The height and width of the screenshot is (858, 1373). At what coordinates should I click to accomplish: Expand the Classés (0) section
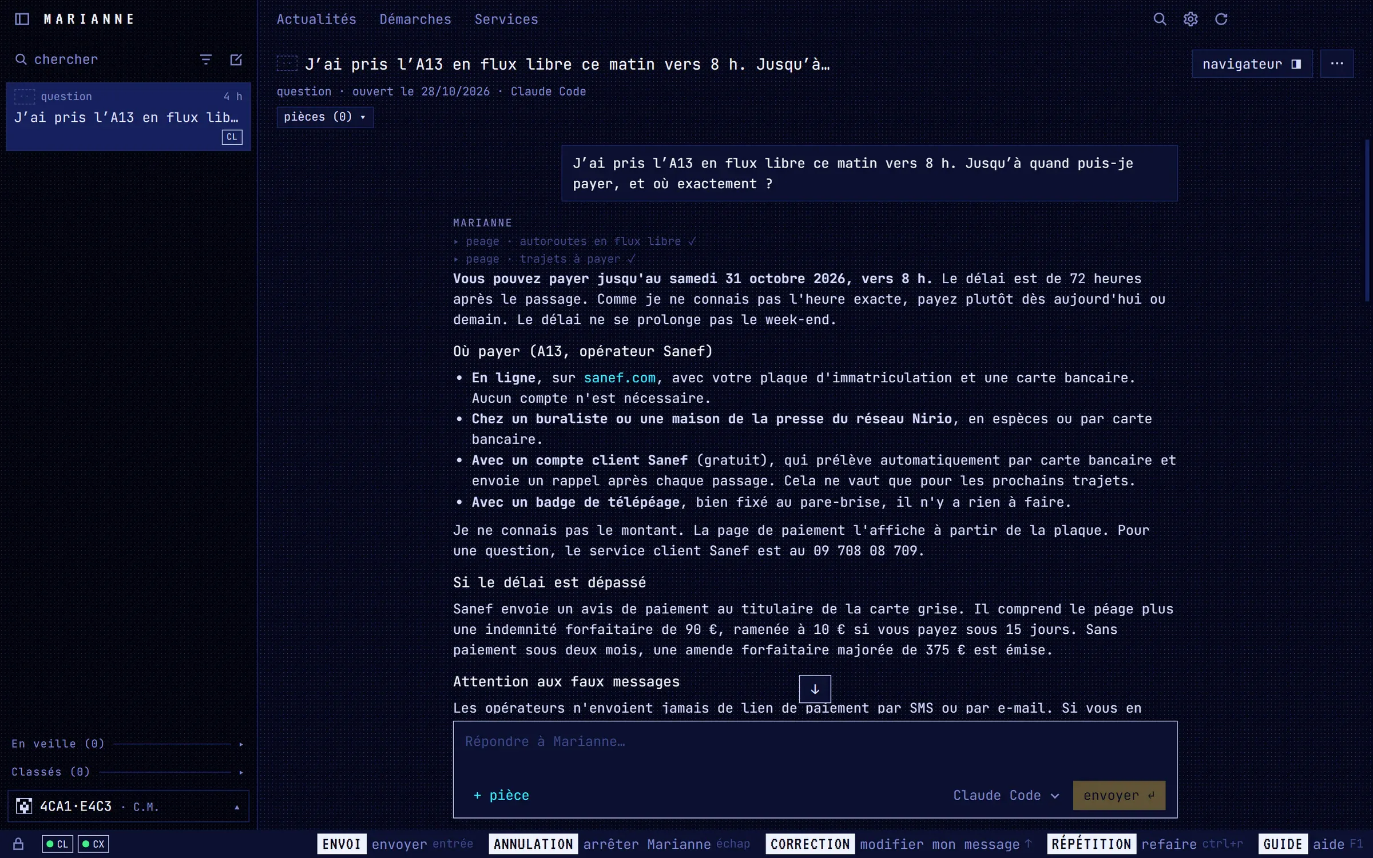point(128,772)
